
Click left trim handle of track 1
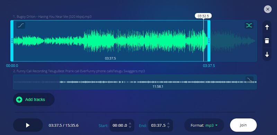point(12,41)
